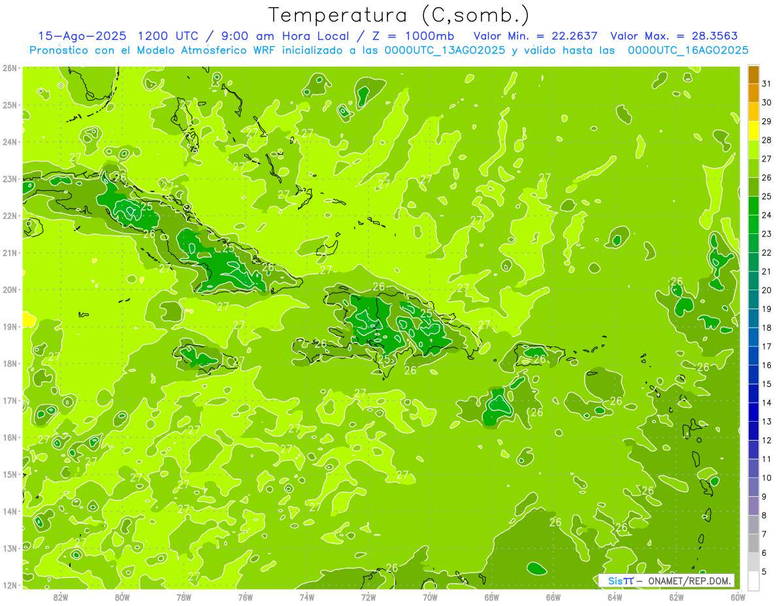
Task: Click the '80W' longitude axis label
Action: tap(122, 597)
